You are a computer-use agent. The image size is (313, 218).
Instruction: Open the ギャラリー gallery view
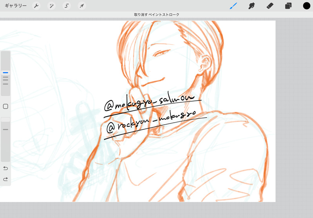16,6
